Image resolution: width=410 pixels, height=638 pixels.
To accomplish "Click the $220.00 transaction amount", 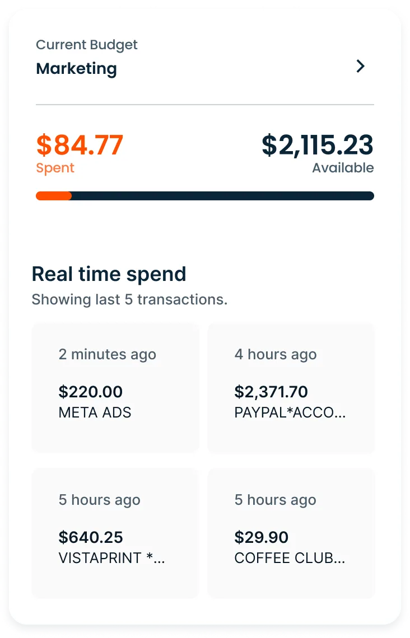I will pos(91,392).
